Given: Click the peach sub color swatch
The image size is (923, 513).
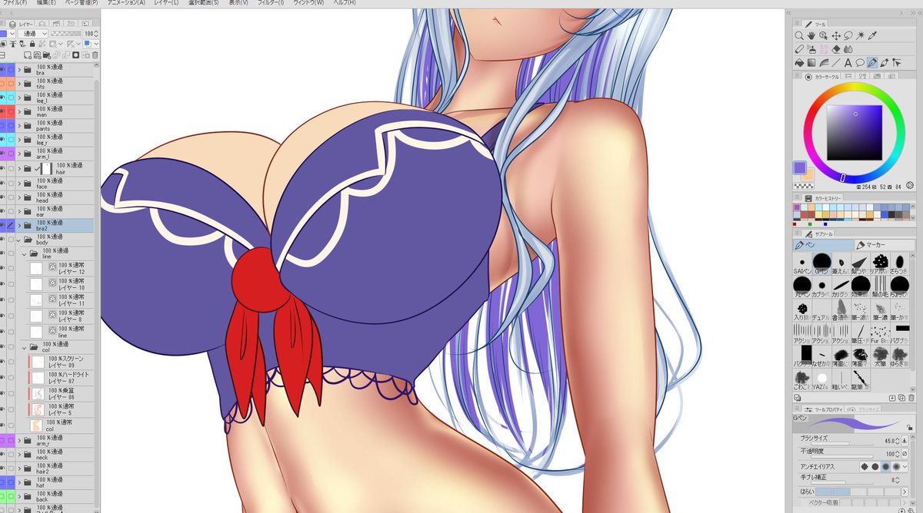Looking at the screenshot, I should coord(808,175).
